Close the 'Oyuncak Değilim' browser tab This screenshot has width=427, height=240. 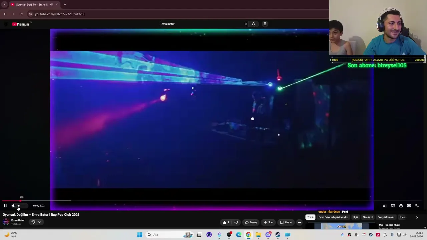point(57,5)
